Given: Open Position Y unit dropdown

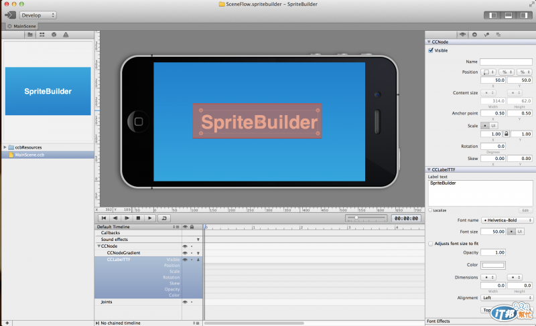Looking at the screenshot, I should [x=524, y=72].
